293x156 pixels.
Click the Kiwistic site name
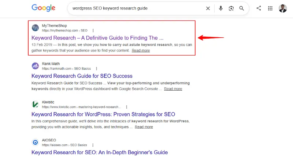(x=48, y=102)
